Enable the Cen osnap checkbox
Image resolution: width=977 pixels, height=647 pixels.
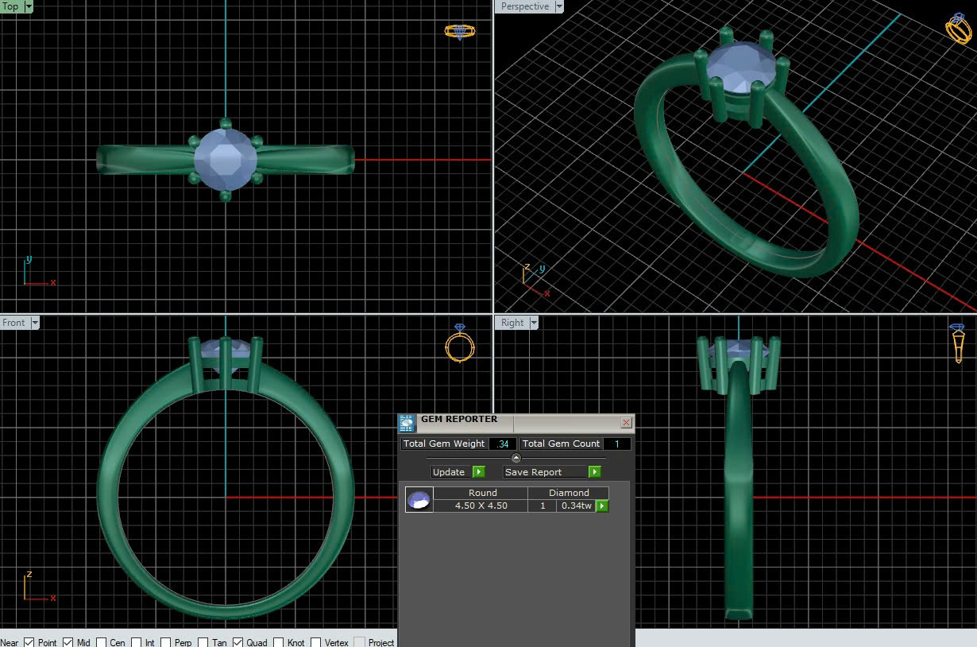[x=101, y=642]
